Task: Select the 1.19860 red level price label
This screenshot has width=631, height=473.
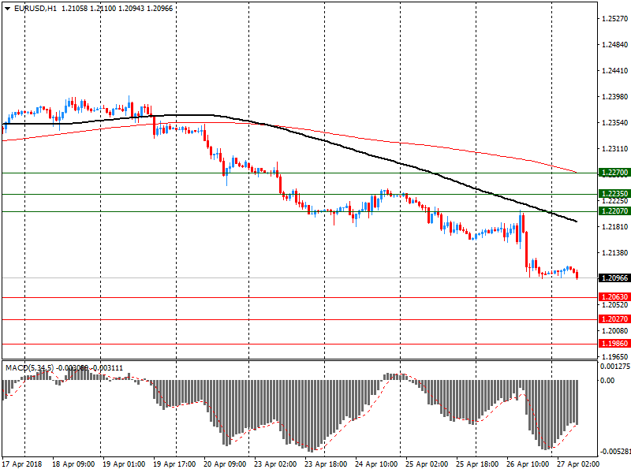Action: click(614, 344)
